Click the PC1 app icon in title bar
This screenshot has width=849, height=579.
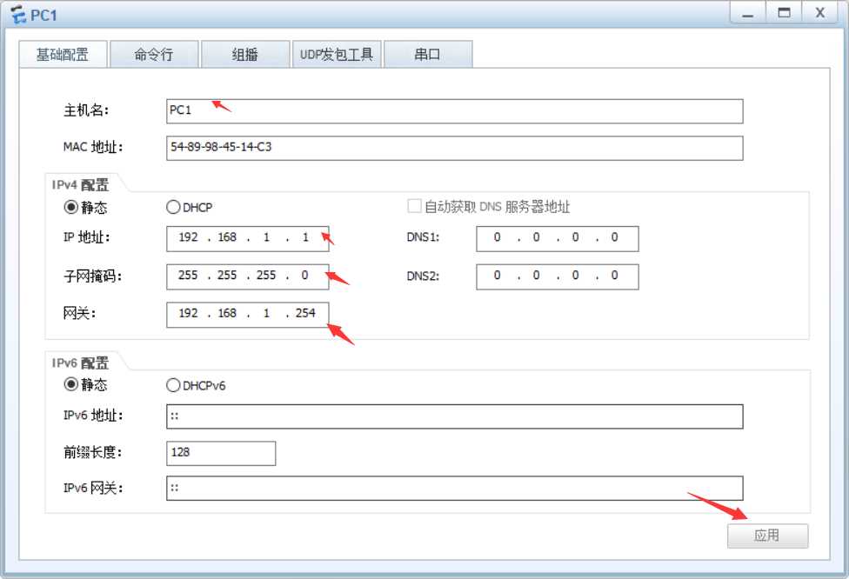coord(18,15)
